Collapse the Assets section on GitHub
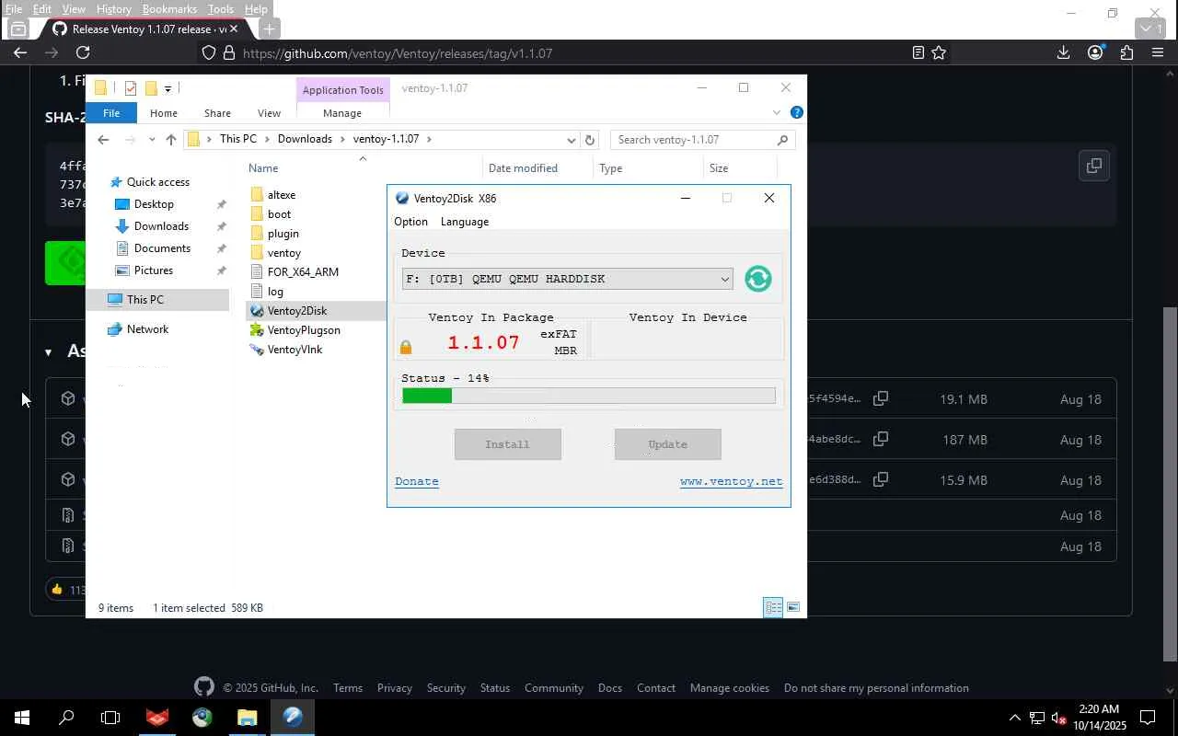 48,351
